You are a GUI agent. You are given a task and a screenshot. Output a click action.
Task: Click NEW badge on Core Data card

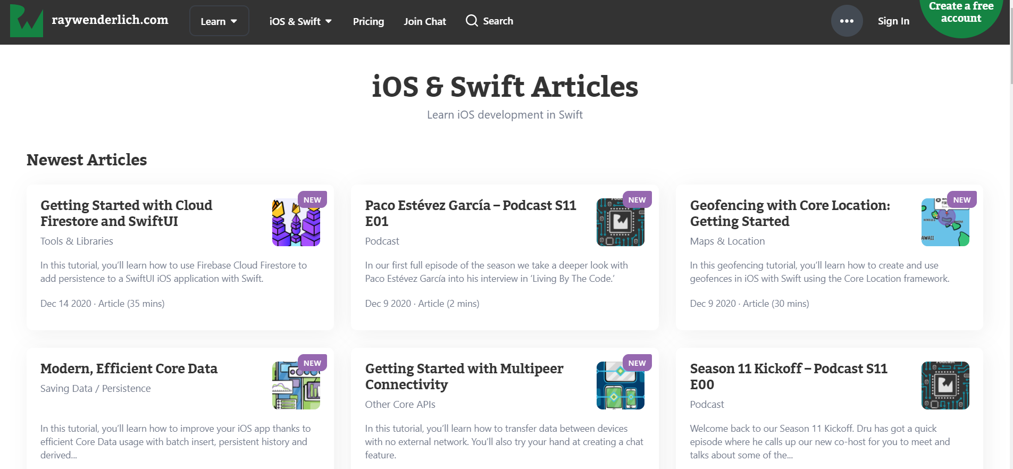click(312, 363)
